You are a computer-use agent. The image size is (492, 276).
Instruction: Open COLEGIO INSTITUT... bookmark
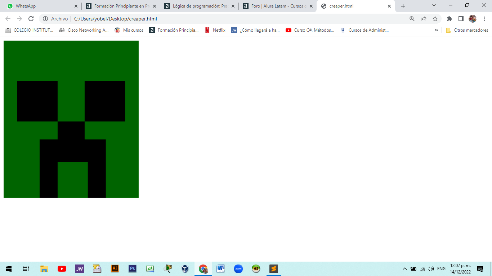29,30
